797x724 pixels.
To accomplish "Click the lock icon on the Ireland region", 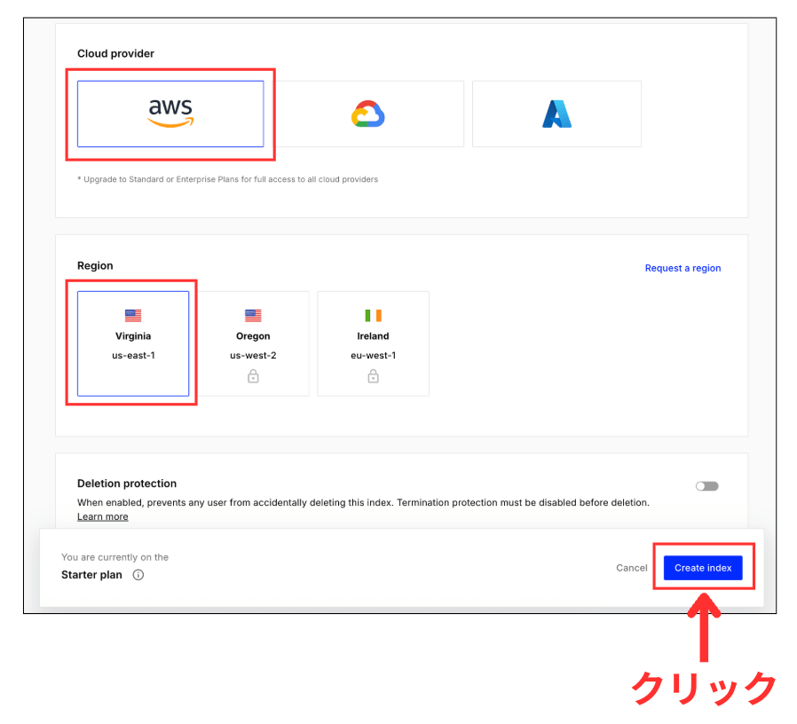I will (373, 376).
